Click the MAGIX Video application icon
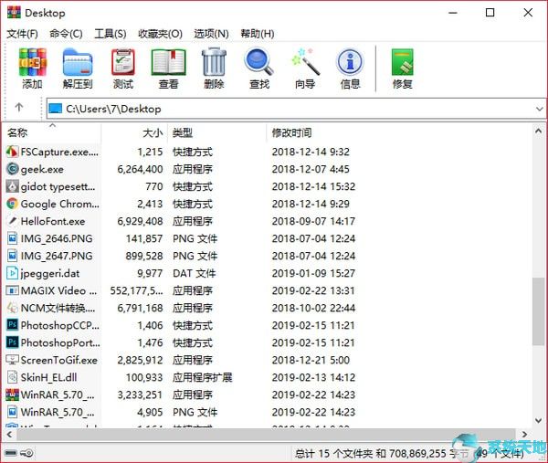Image resolution: width=548 pixels, height=463 pixels. 12,290
